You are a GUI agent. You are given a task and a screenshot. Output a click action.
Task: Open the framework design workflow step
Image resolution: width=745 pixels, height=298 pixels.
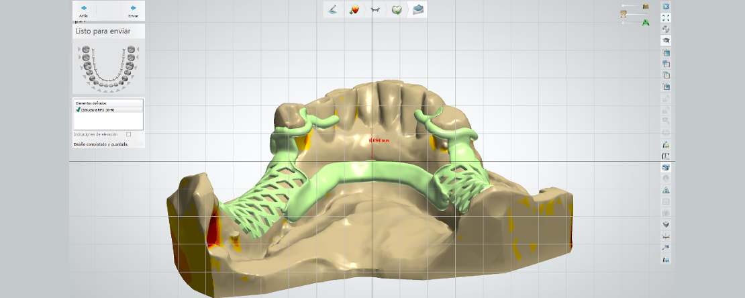pos(375,9)
